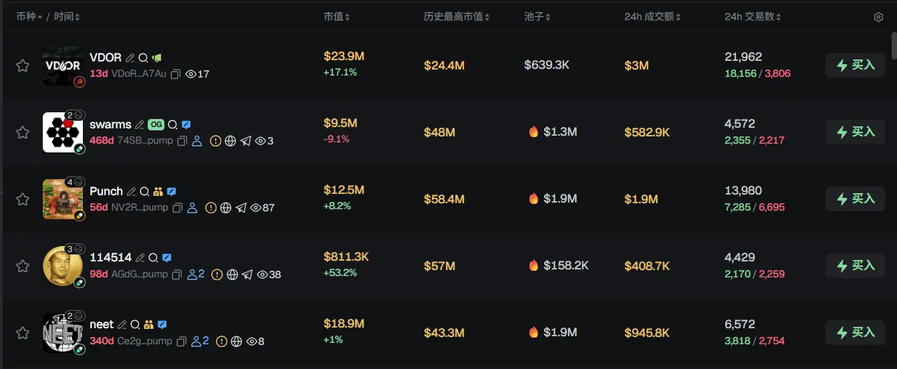Open table column settings gear

[878, 17]
